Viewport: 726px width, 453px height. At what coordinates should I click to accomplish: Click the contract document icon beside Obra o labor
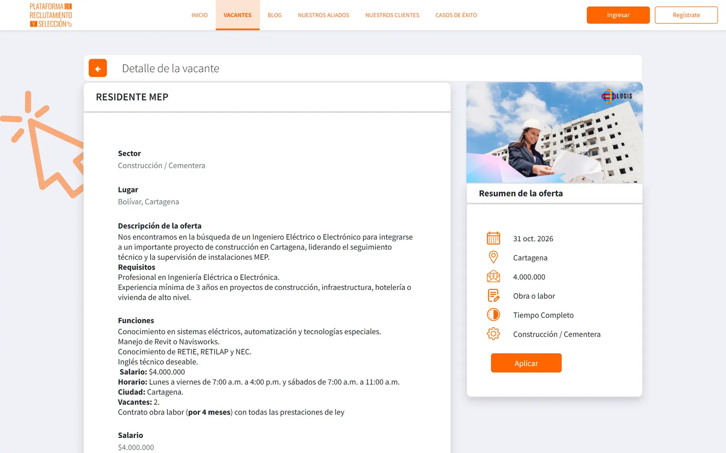point(493,295)
